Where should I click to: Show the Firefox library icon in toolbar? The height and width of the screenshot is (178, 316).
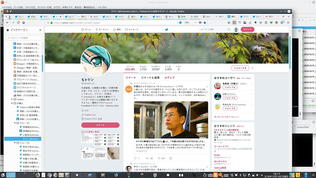coord(229,23)
